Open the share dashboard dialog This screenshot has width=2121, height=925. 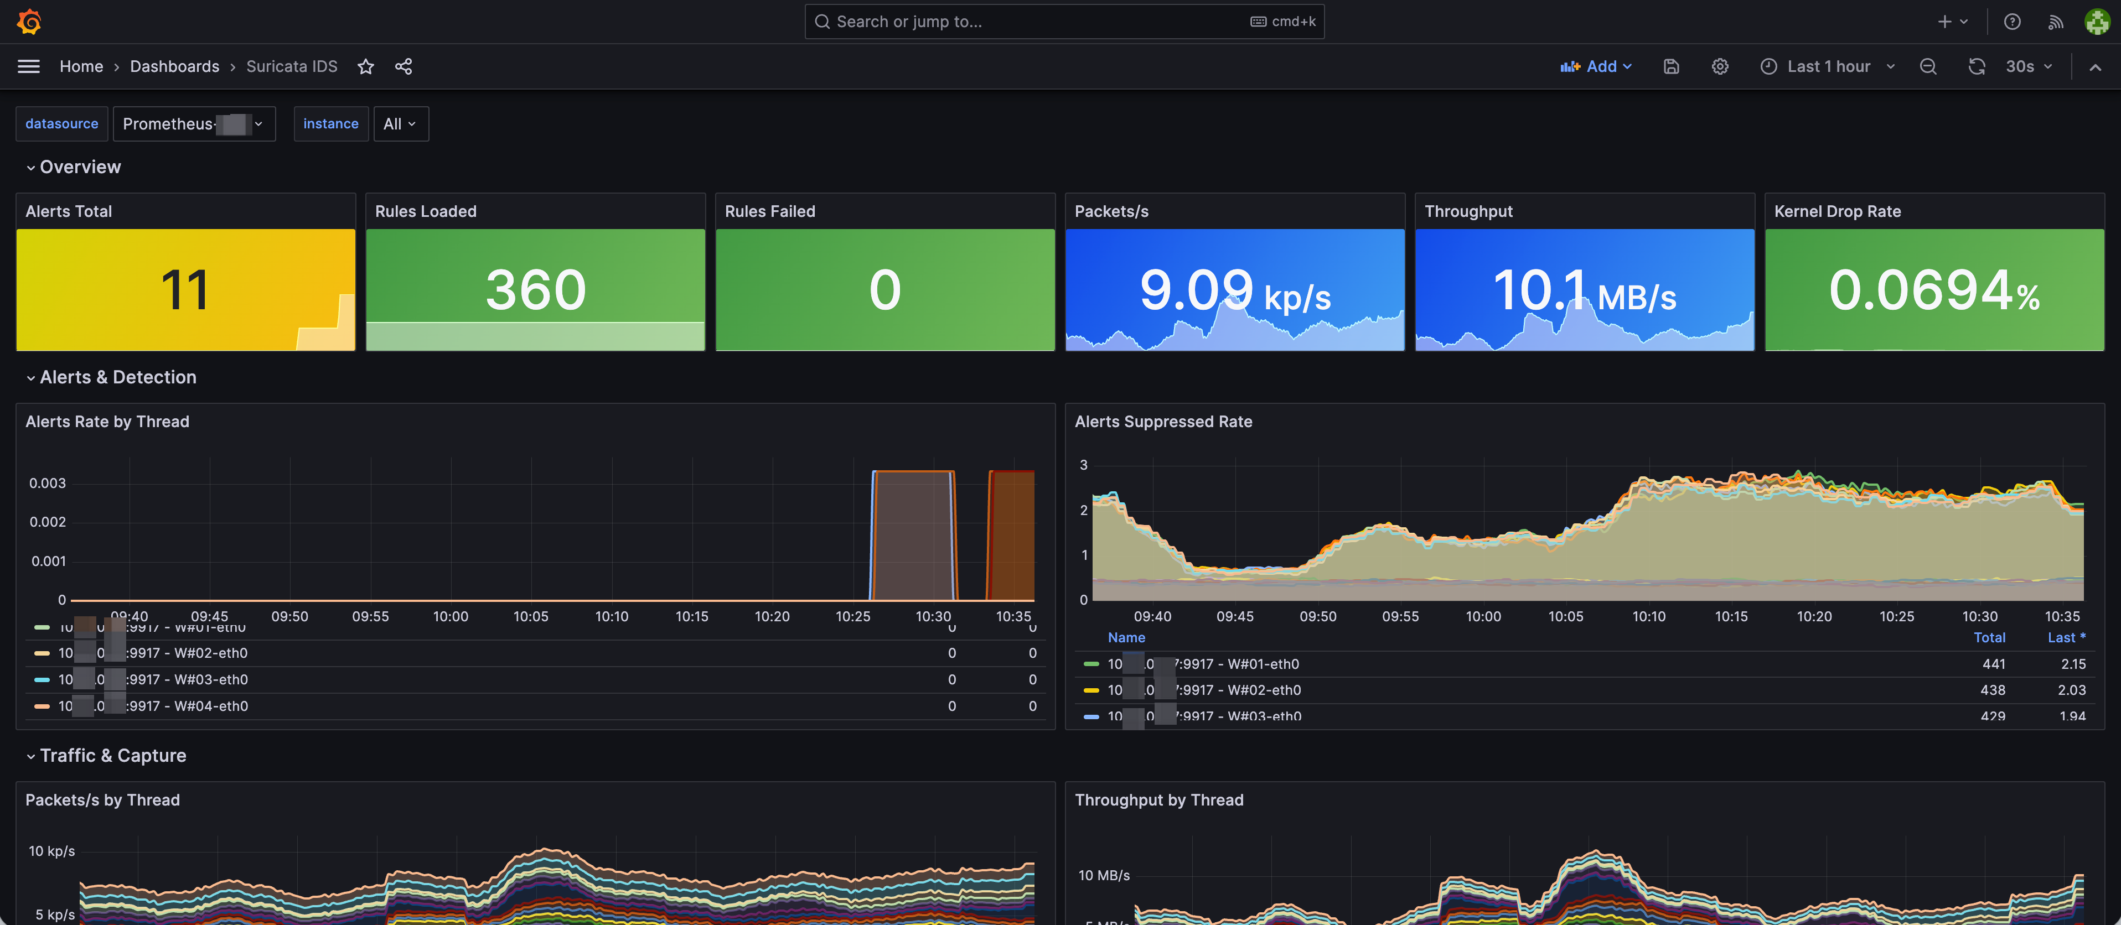(x=404, y=66)
